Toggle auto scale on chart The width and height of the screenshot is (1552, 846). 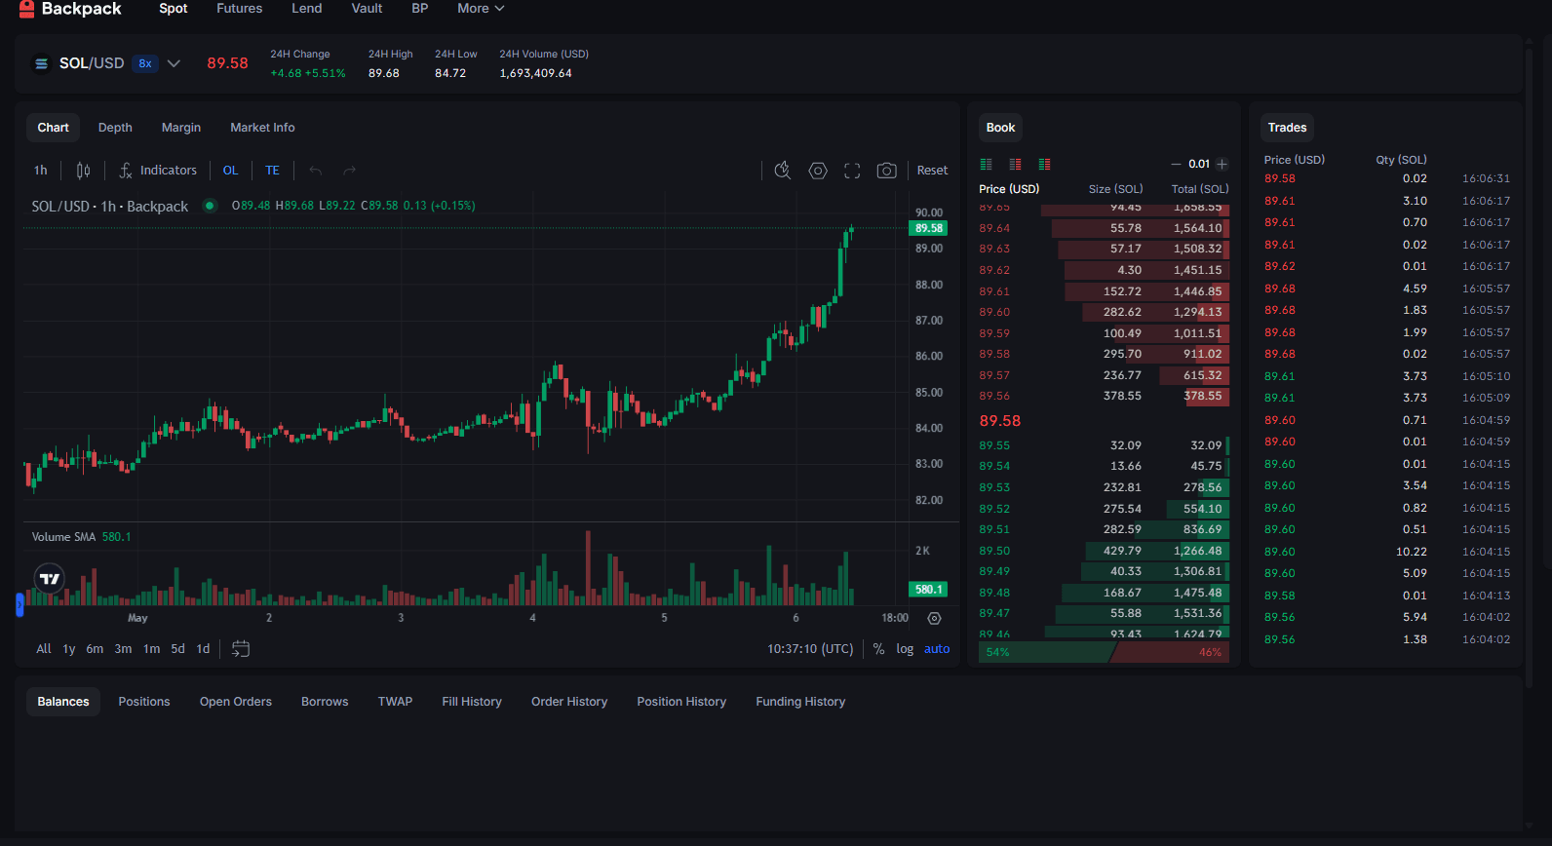[x=937, y=649]
